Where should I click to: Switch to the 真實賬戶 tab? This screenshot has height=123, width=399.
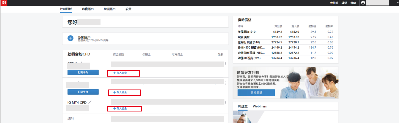[x=88, y=9]
